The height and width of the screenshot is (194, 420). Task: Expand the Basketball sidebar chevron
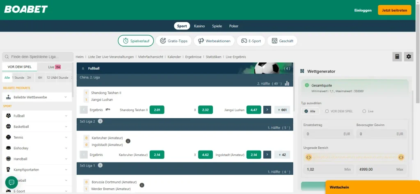[66, 126]
